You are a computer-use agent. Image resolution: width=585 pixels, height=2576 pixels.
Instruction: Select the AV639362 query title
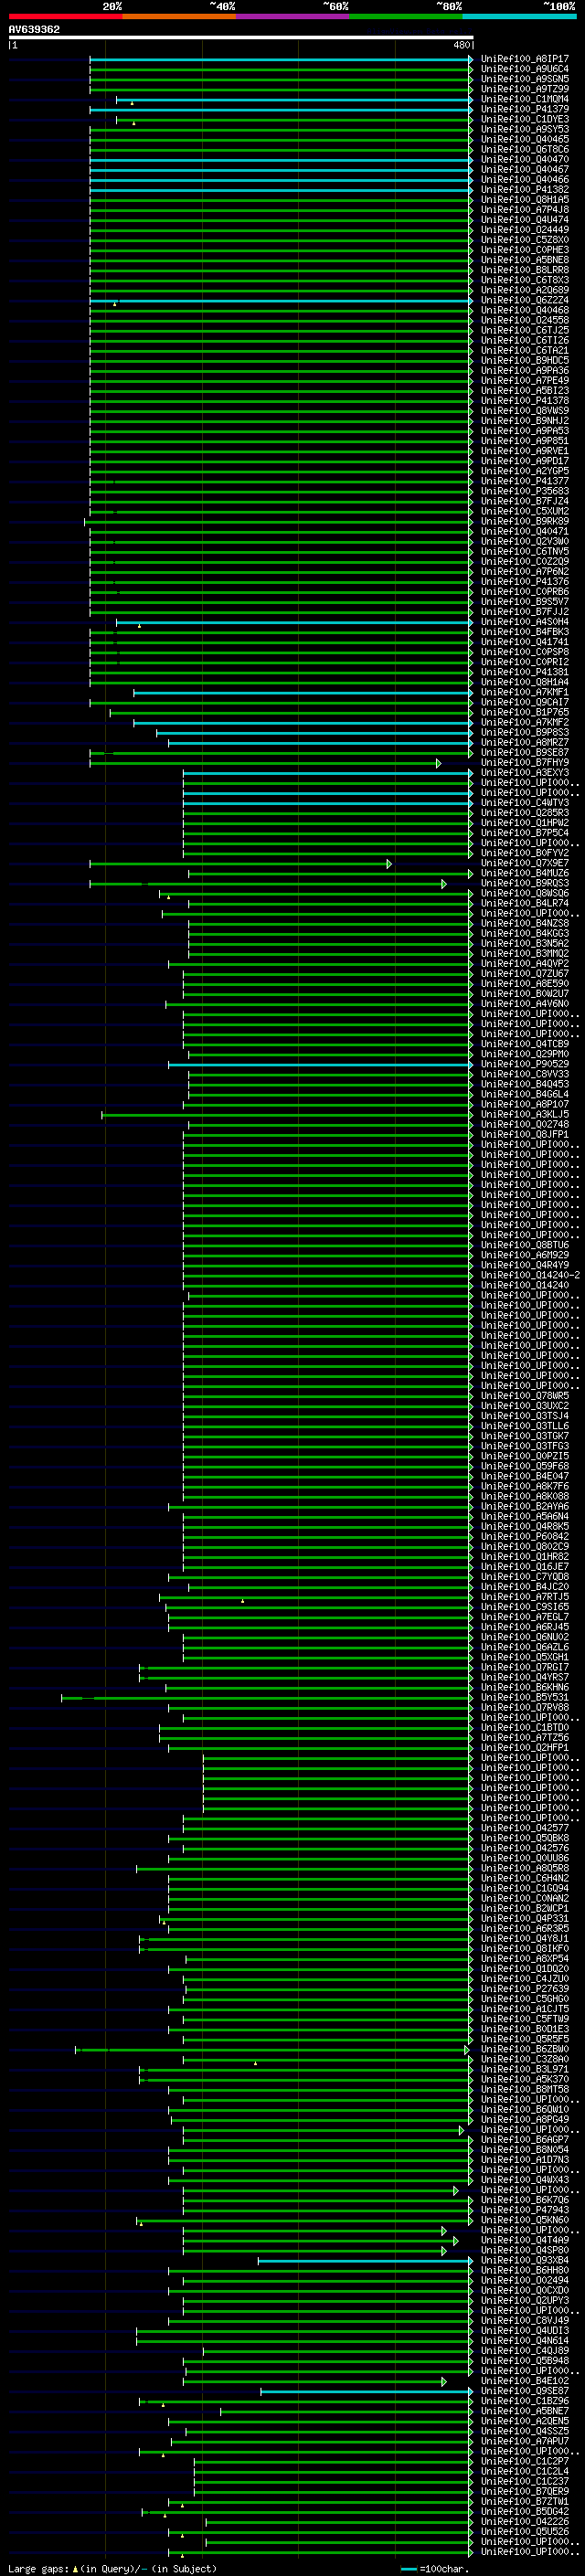pyautogui.click(x=34, y=29)
